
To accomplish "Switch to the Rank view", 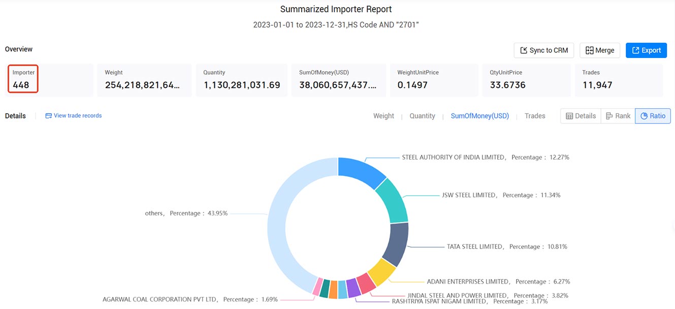I will pyautogui.click(x=618, y=116).
